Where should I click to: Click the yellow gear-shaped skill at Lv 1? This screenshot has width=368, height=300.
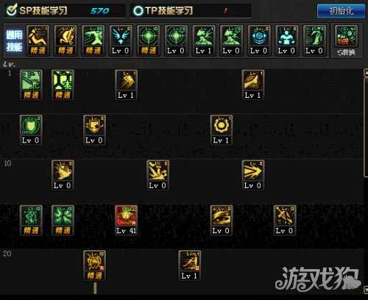coord(221,130)
